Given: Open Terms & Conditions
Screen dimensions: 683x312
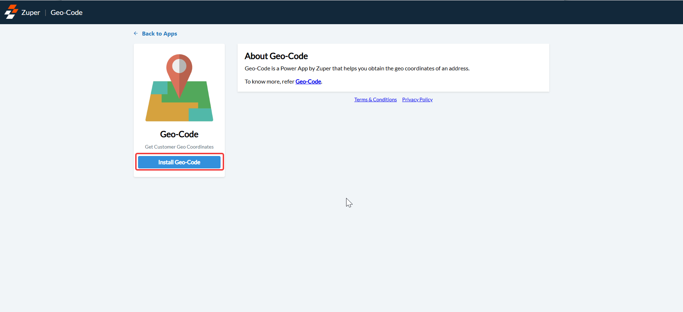Looking at the screenshot, I should coord(375,99).
